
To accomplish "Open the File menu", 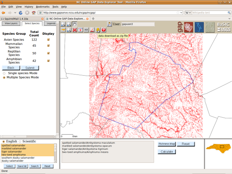I will coord(3,7).
